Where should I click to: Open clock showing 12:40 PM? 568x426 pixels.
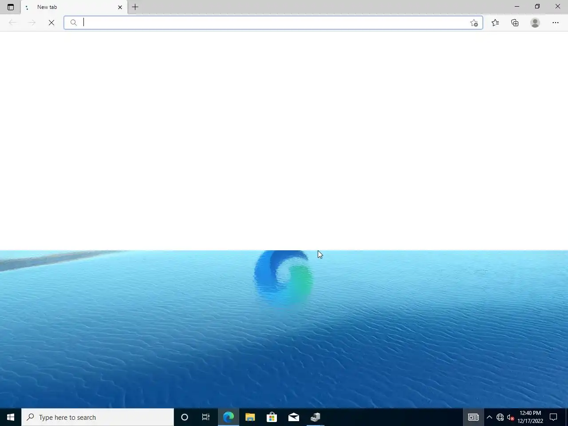(x=530, y=417)
